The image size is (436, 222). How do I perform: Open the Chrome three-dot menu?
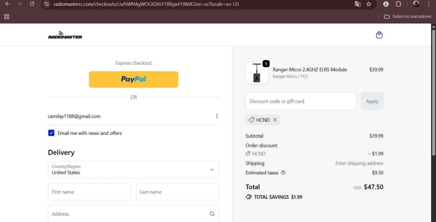coord(429,4)
